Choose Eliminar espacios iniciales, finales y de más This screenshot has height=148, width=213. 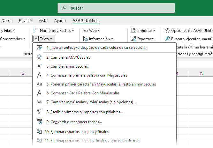pos(104,141)
